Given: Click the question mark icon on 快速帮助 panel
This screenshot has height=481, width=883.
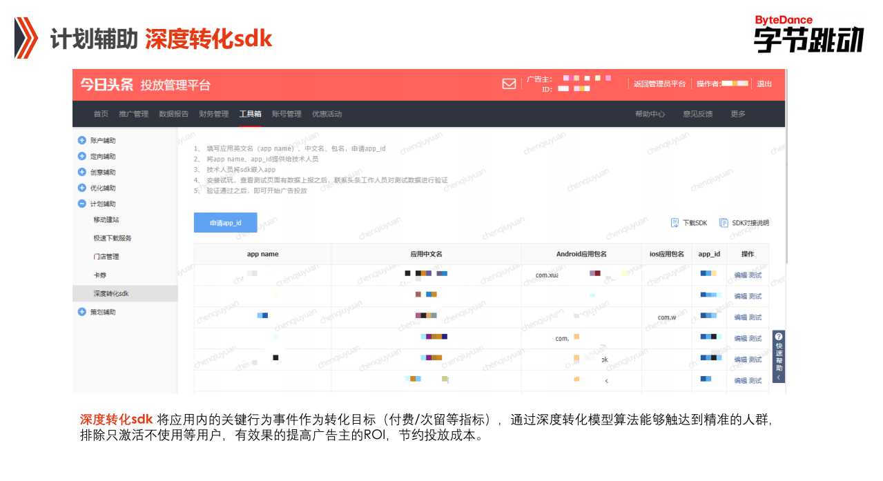Looking at the screenshot, I should point(779,337).
